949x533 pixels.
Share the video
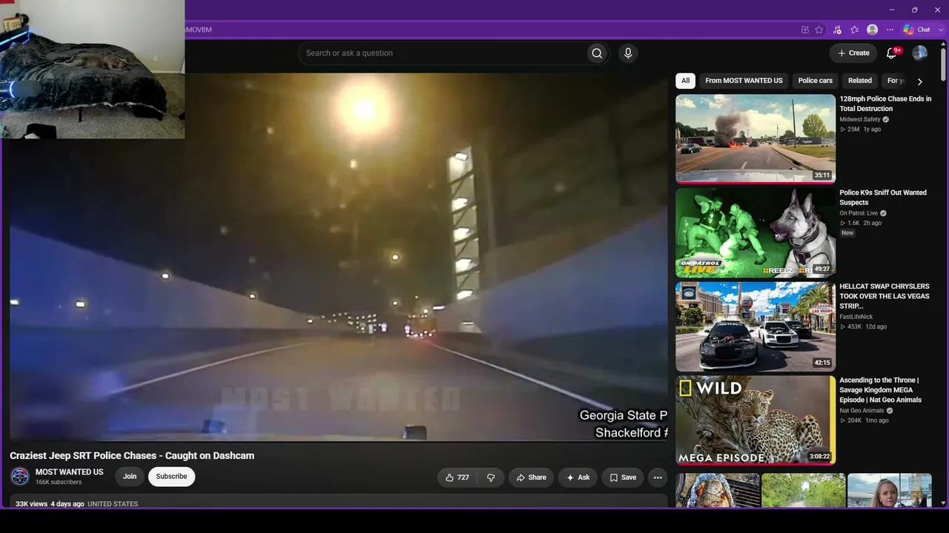click(531, 477)
